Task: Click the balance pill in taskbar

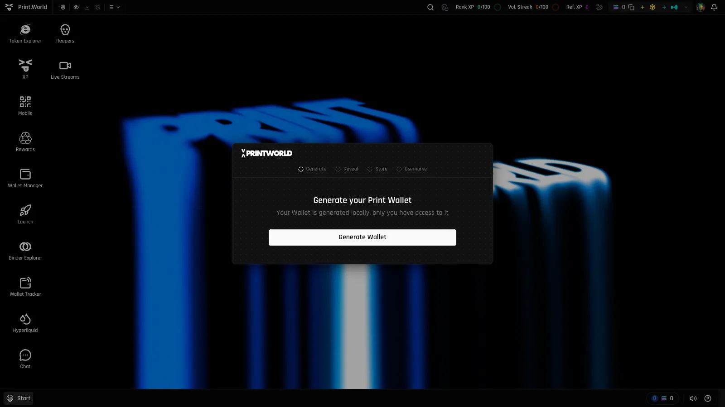Action: (x=662, y=398)
